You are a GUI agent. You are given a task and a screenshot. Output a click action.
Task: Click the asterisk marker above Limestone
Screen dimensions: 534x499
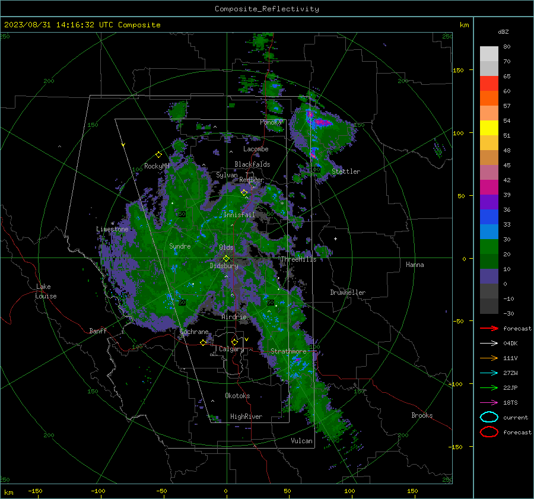coord(112,224)
